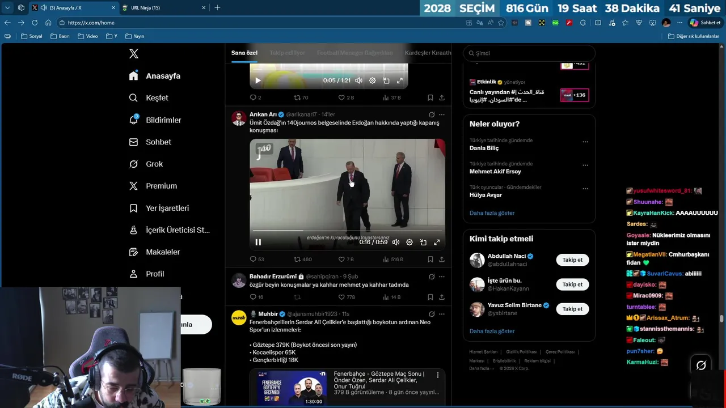Follow Abdullah Naci
The width and height of the screenshot is (726, 408).
[x=572, y=260]
